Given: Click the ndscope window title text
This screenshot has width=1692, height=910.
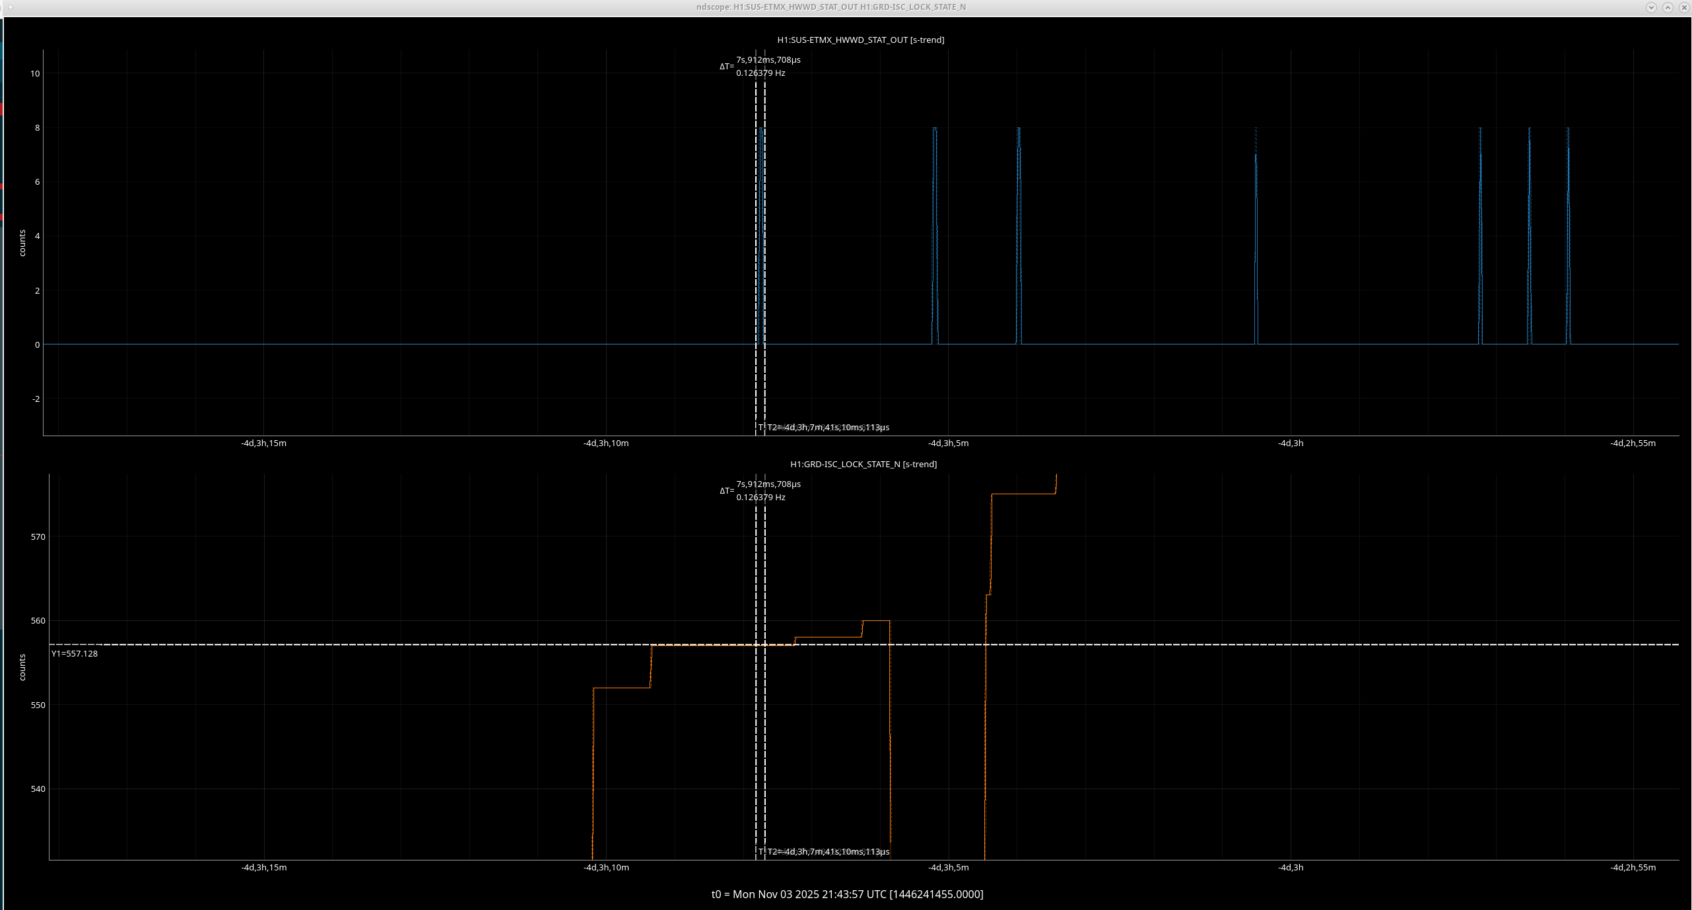Looking at the screenshot, I should pos(830,7).
